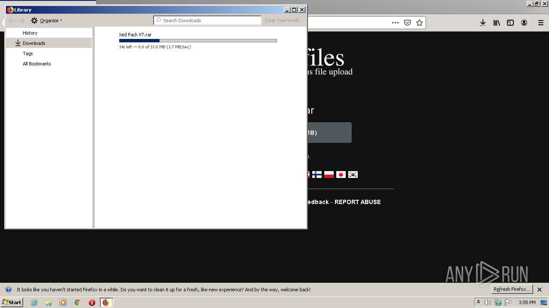549x308 pixels.
Task: Click the Library forward arrow
Action: coord(21,21)
